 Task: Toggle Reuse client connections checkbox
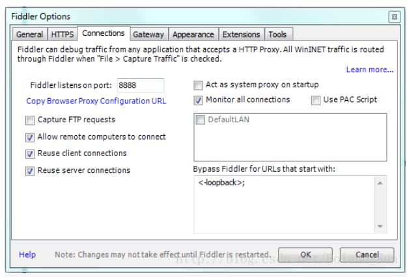coord(30,154)
